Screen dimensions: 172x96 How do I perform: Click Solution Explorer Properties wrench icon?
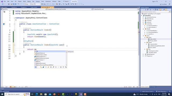coord(164,10)
